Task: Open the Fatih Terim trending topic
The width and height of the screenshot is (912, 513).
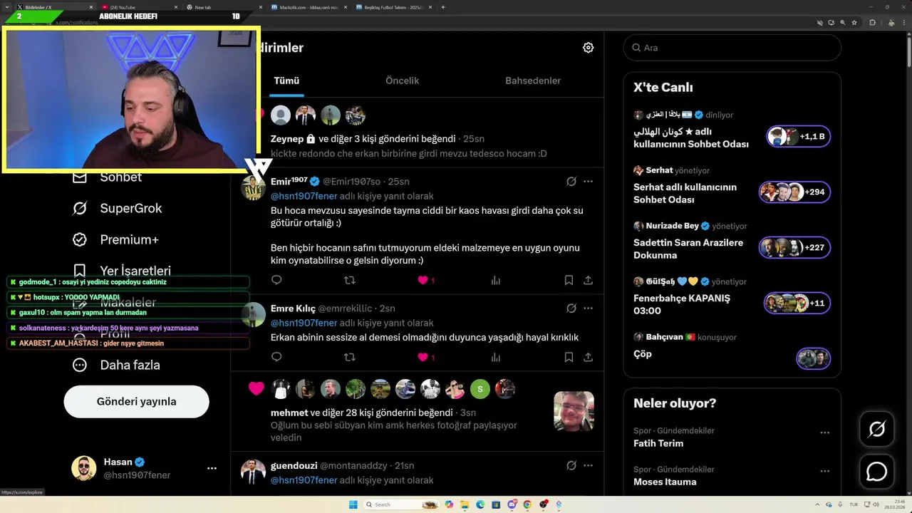Action: tap(658, 443)
